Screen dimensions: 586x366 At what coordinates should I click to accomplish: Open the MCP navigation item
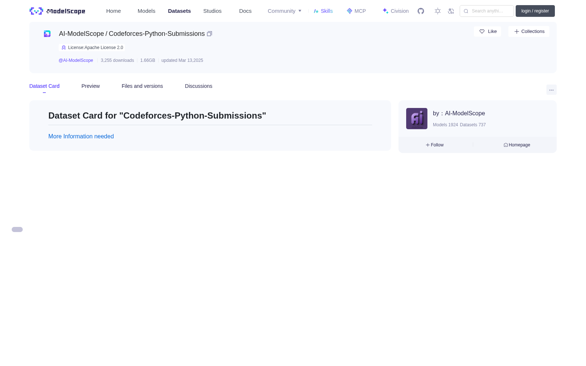[356, 11]
